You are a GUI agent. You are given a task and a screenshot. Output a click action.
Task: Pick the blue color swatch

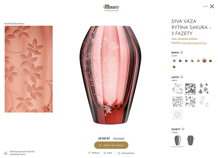pos(180,61)
